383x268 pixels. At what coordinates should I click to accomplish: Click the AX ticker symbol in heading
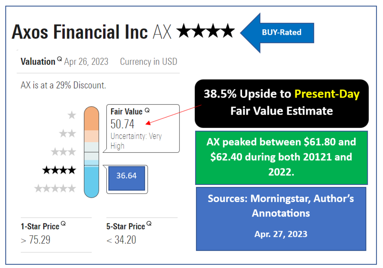162,32
